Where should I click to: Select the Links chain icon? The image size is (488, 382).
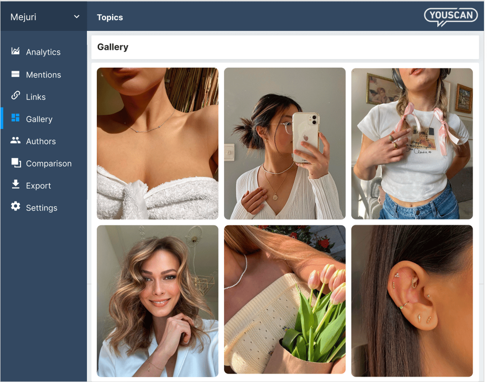(x=15, y=96)
